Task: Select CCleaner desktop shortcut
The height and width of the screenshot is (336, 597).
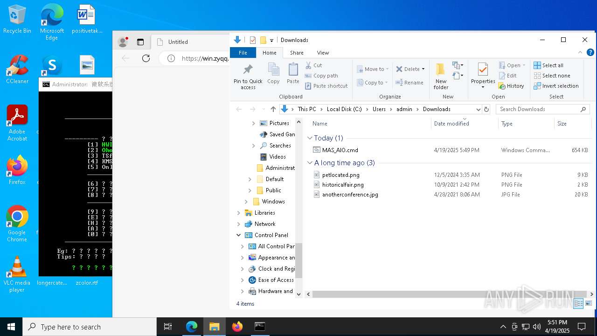Action: click(17, 70)
